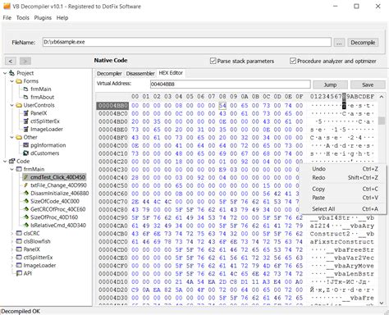The width and height of the screenshot is (389, 315).
Task: Expand the clsCRC class node
Action: pyautogui.click(x=12, y=233)
